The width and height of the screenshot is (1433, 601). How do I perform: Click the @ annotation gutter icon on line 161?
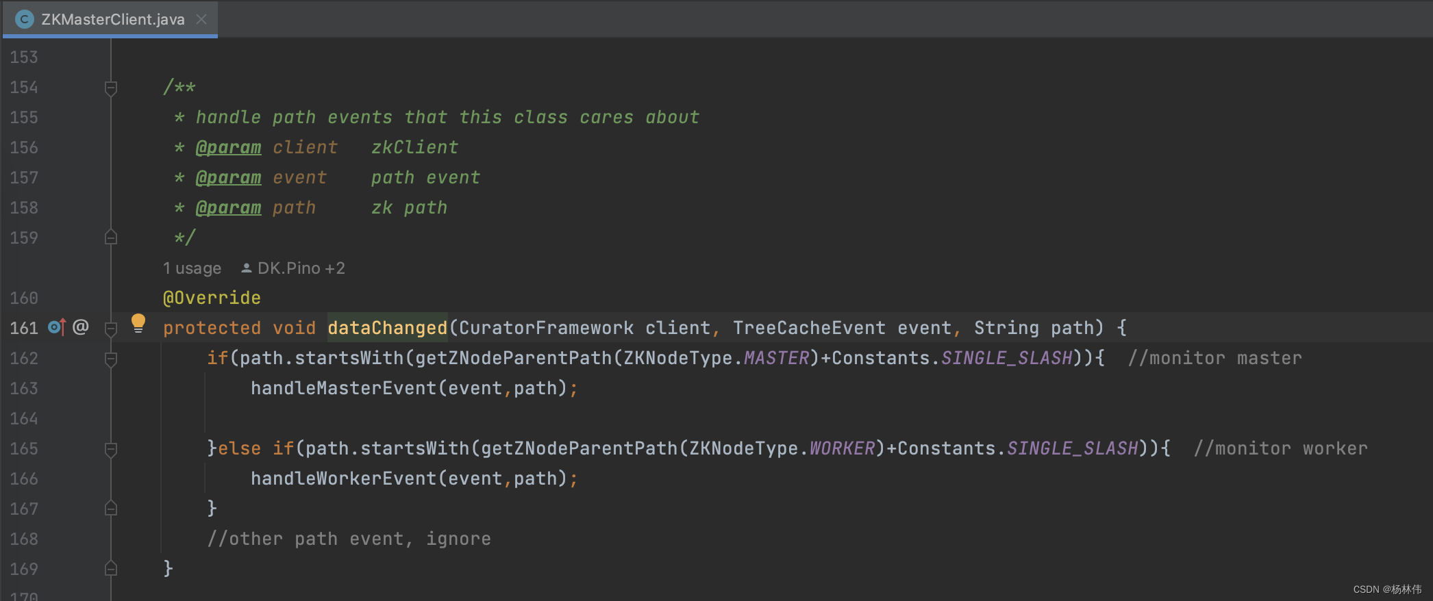81,327
